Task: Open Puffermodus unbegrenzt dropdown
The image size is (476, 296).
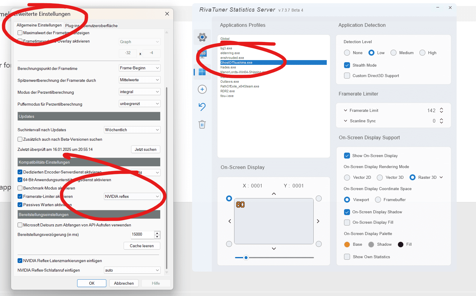Action: tap(139, 104)
